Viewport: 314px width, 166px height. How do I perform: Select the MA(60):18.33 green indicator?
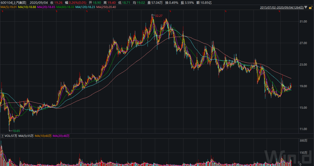[65, 7]
